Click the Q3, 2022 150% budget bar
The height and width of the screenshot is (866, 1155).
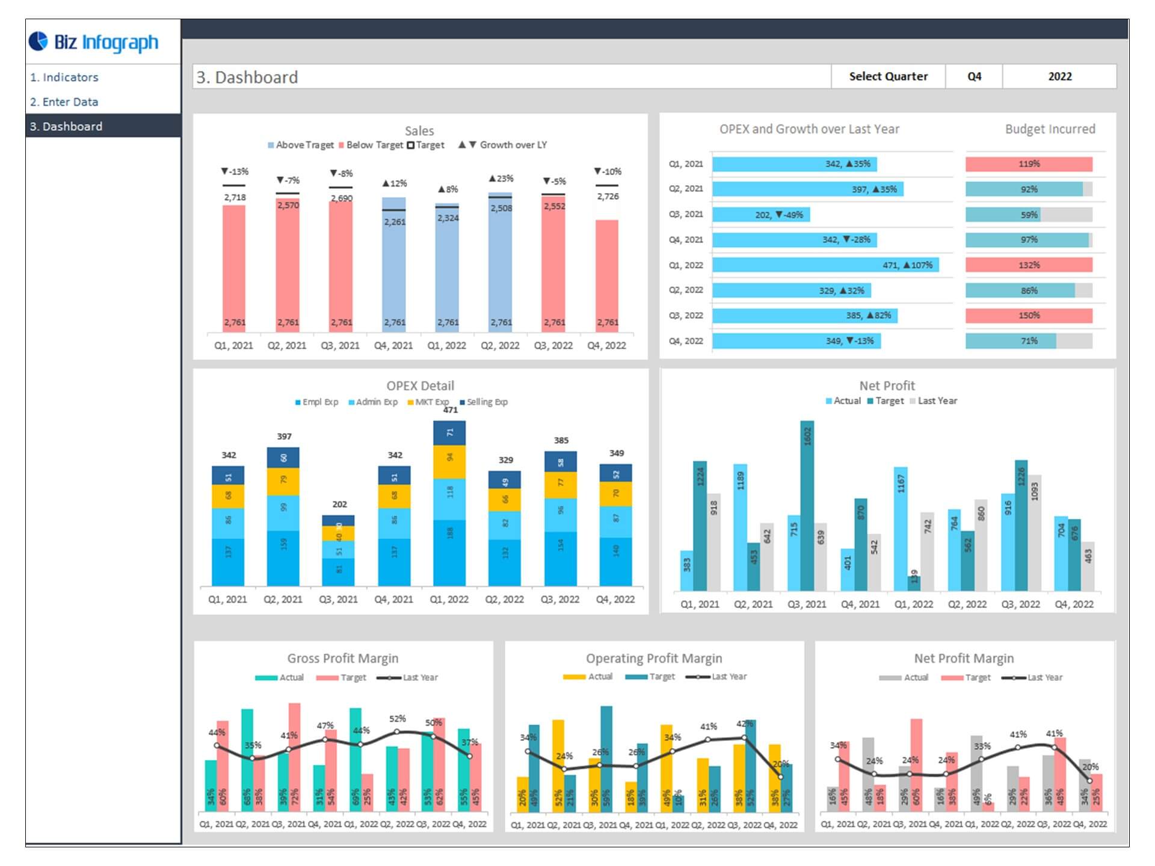[x=1029, y=315]
